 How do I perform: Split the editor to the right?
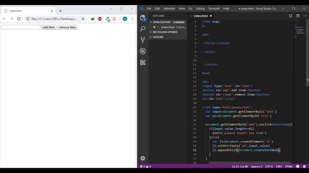(x=298, y=16)
